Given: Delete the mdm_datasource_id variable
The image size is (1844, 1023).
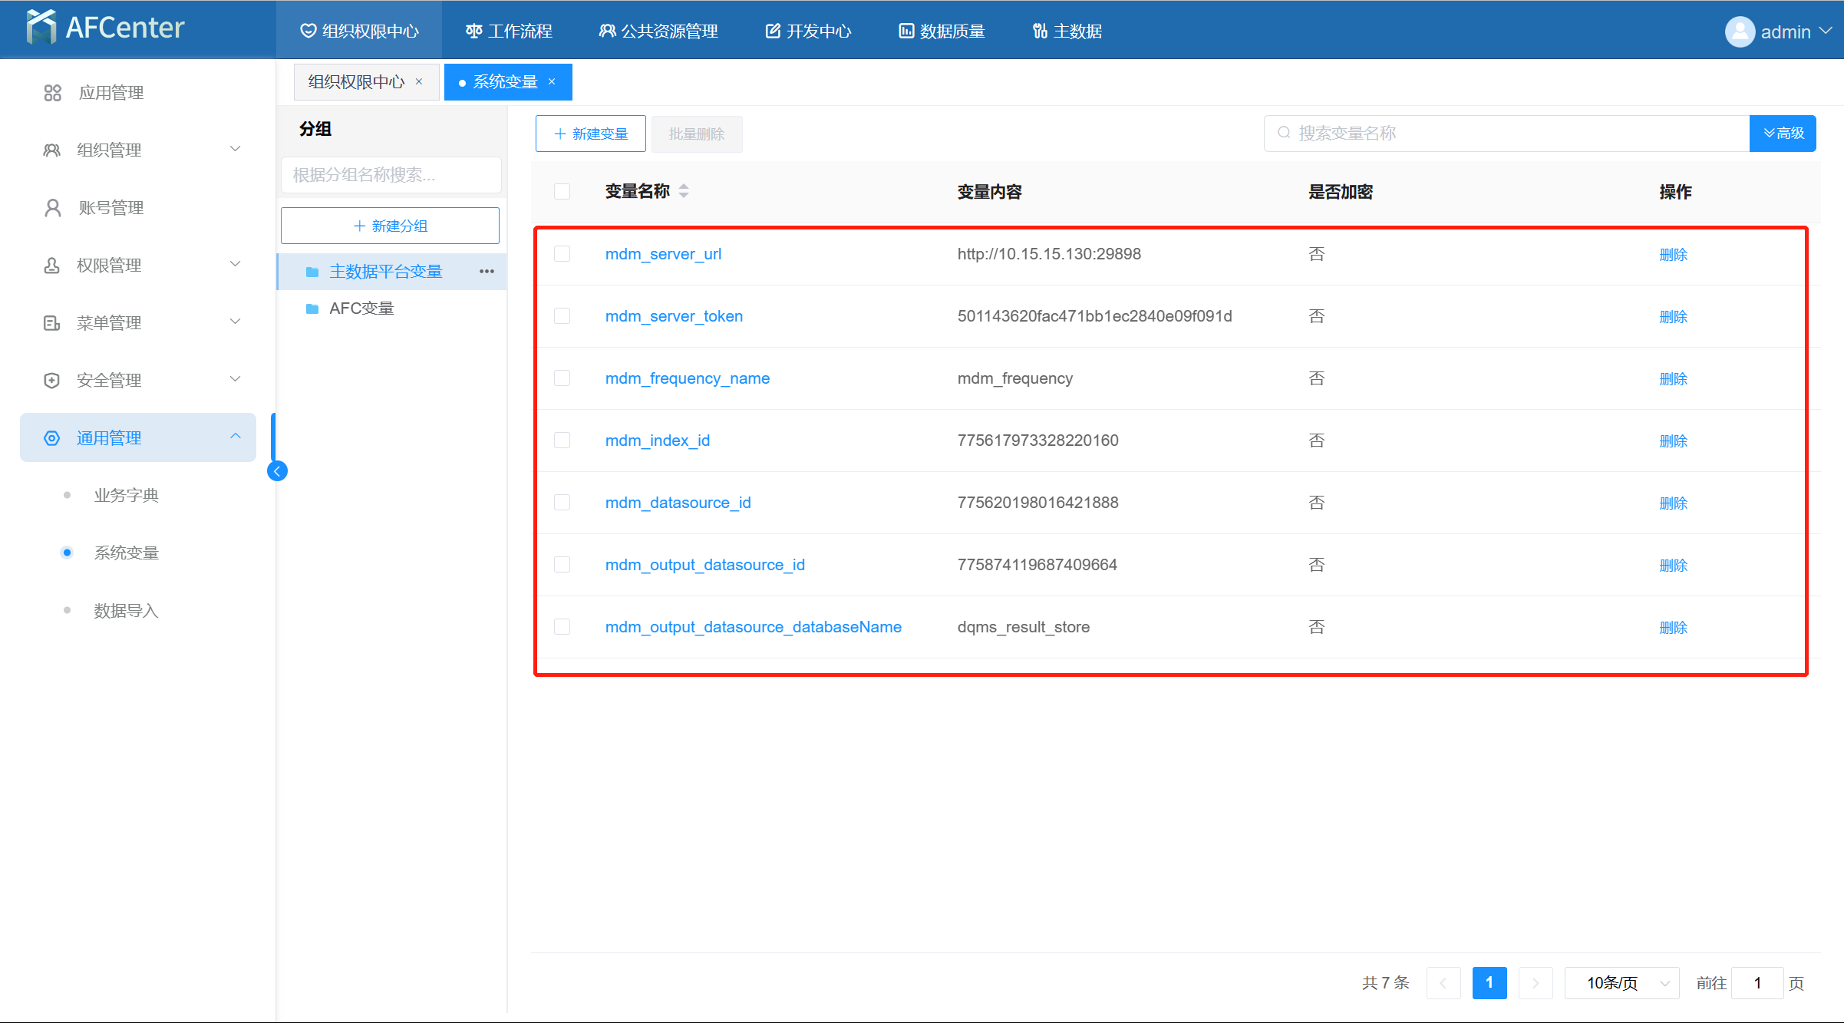Looking at the screenshot, I should click(x=1673, y=503).
